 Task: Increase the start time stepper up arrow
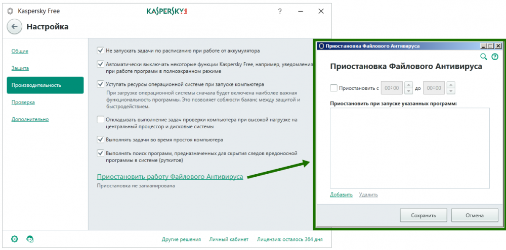[408, 85]
